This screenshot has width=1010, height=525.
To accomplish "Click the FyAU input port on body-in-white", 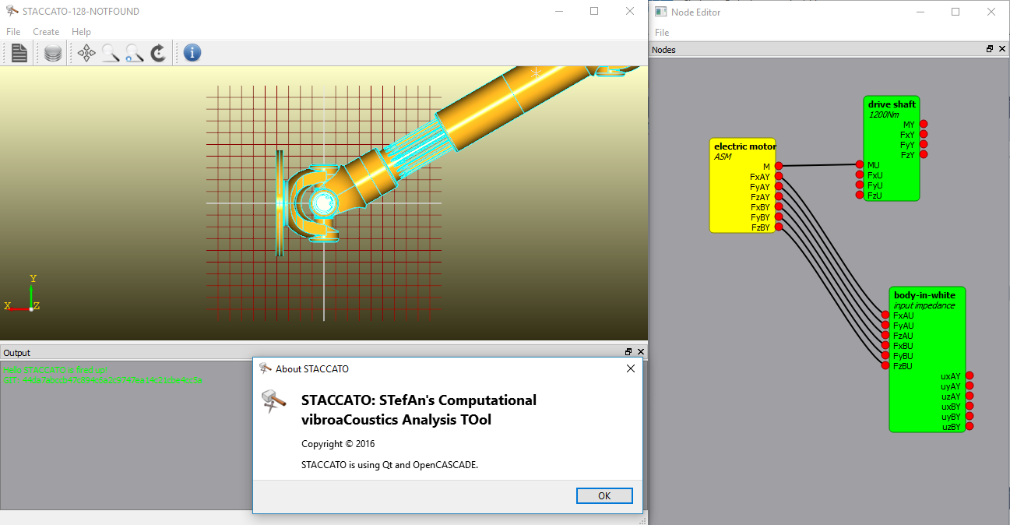I will [885, 326].
